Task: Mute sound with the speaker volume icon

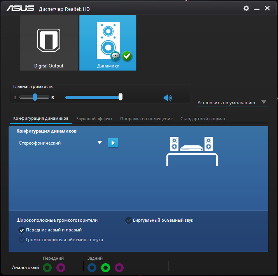Action: click(168, 98)
